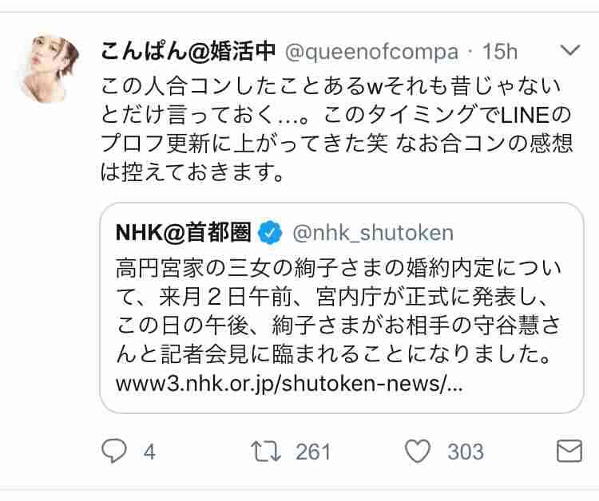Click the reply speech bubble icon
The height and width of the screenshot is (501, 599).
pyautogui.click(x=114, y=451)
